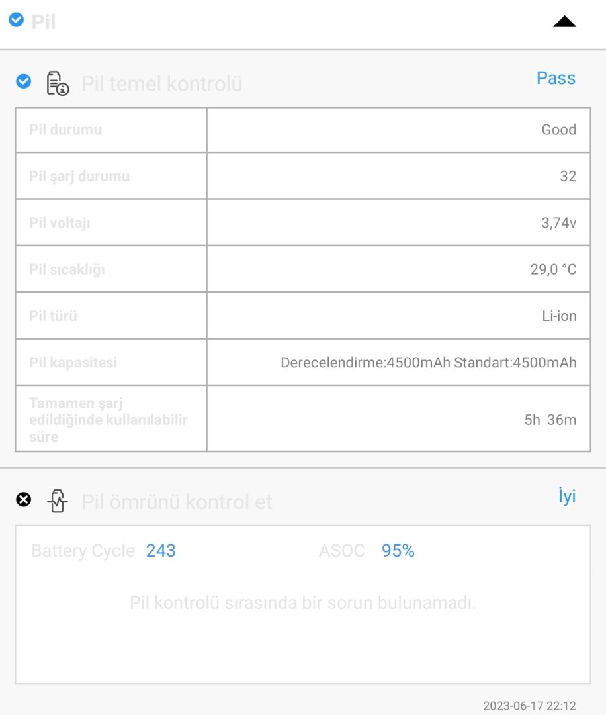Click the ASOC 95% value
Screen dimensions: 606x715
[398, 551]
